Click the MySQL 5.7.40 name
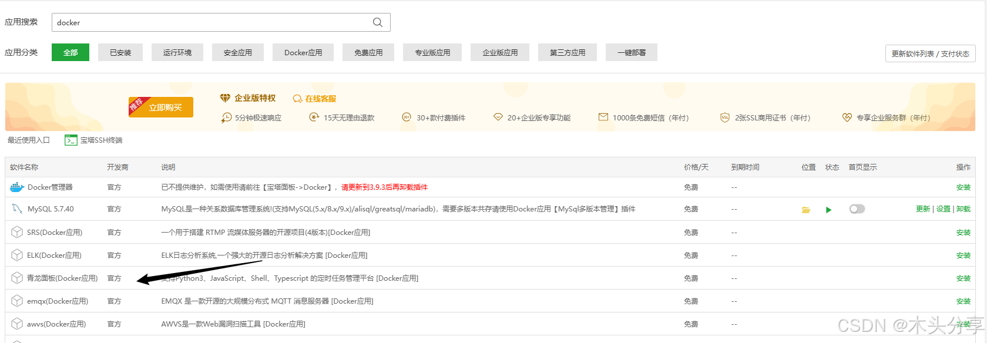Viewport: 987px width, 343px height. (51, 209)
